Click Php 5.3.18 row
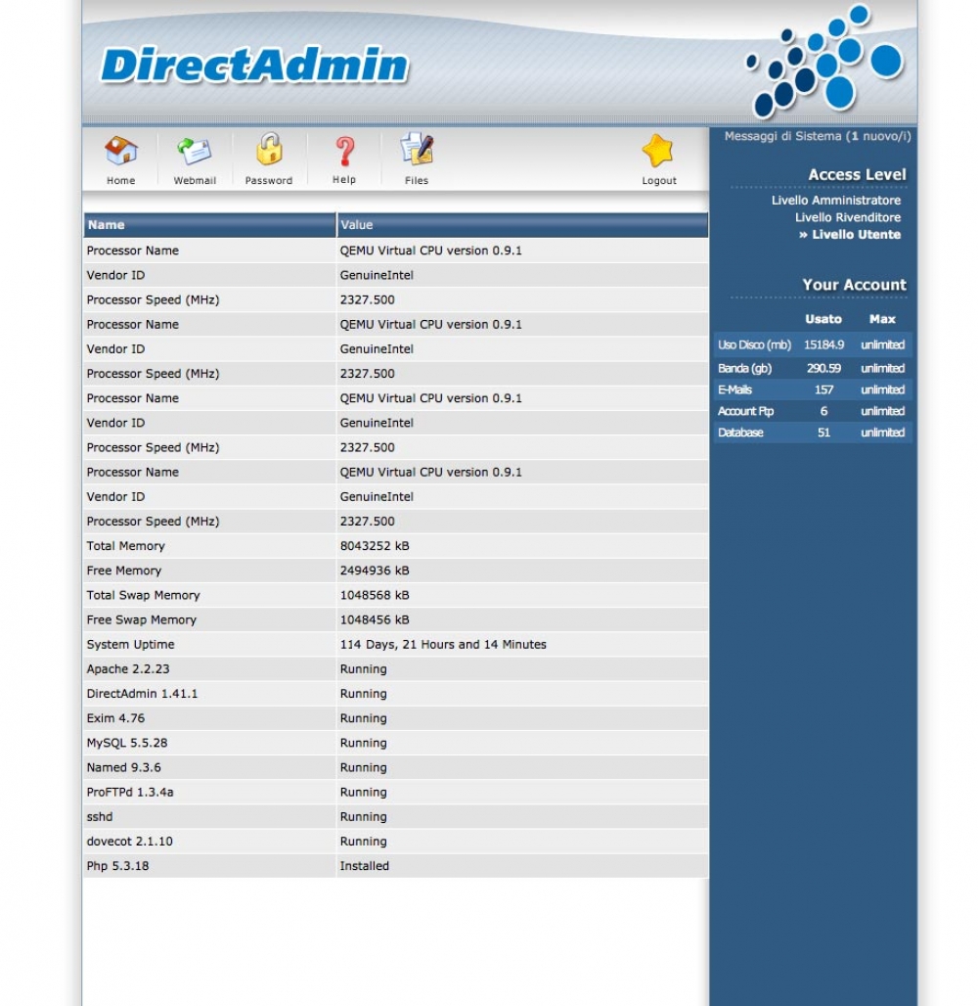 396,866
